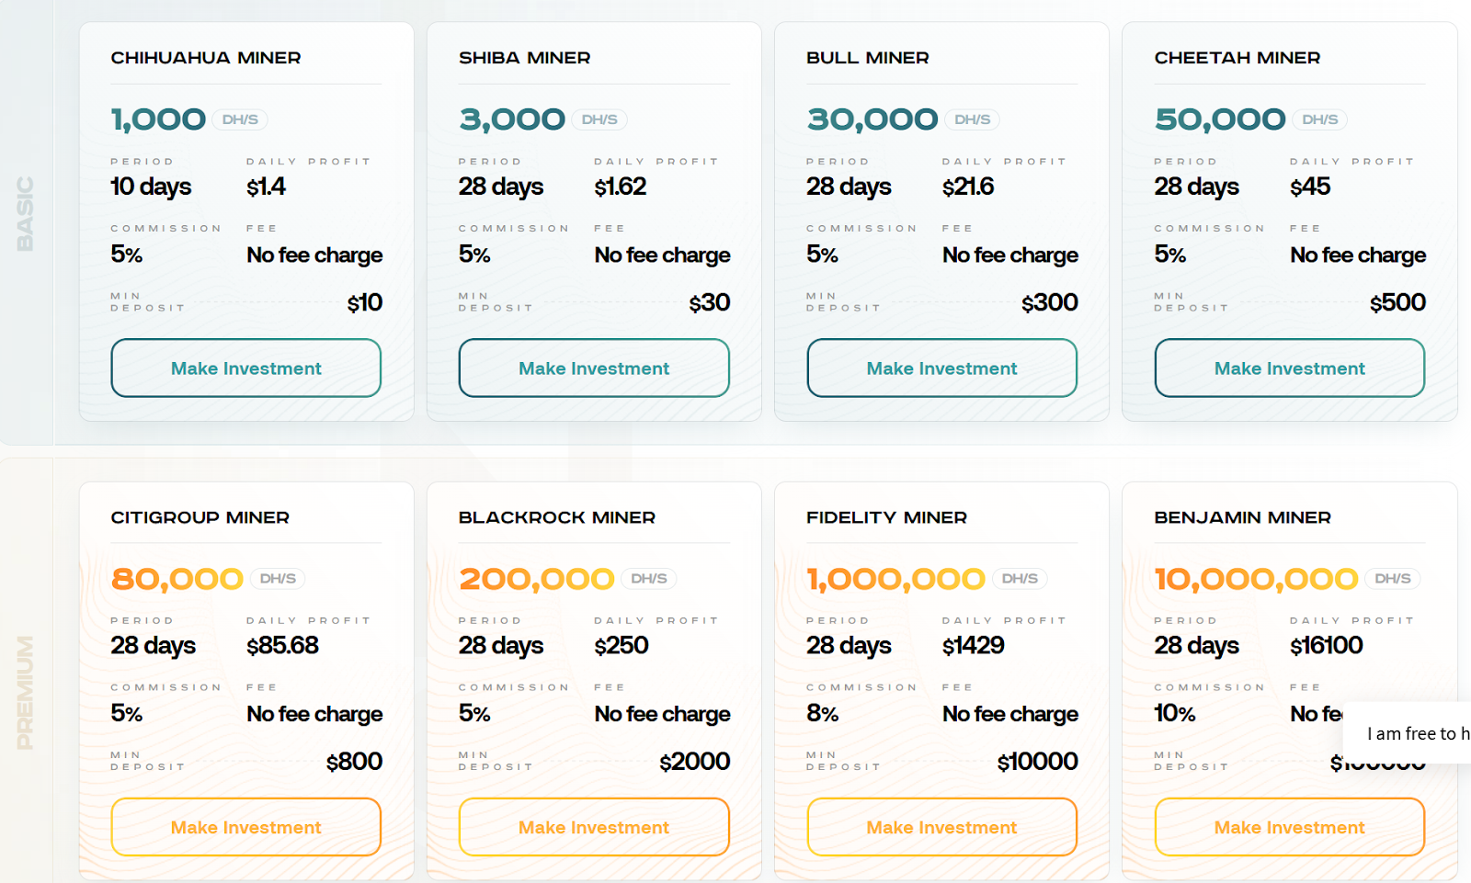1471x883 pixels.
Task: Click the PREMIUM vertical section label
Action: [x=26, y=692]
